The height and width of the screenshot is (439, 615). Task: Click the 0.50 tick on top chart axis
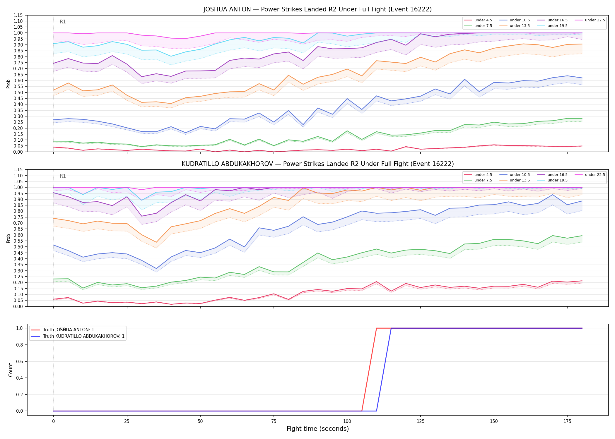click(18, 92)
